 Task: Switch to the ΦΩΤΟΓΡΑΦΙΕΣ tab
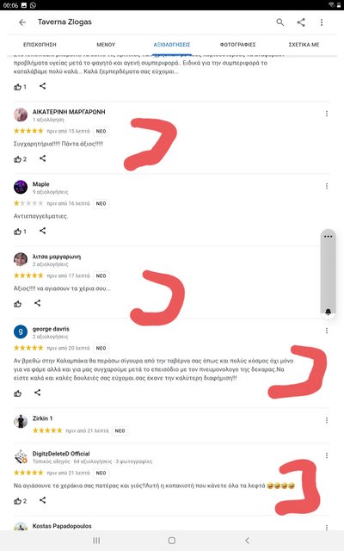(237, 45)
